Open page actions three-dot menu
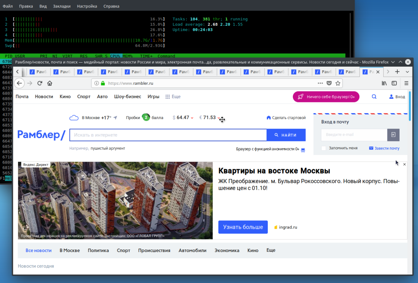Image resolution: width=418 pixels, height=283 pixels. pos(320,83)
